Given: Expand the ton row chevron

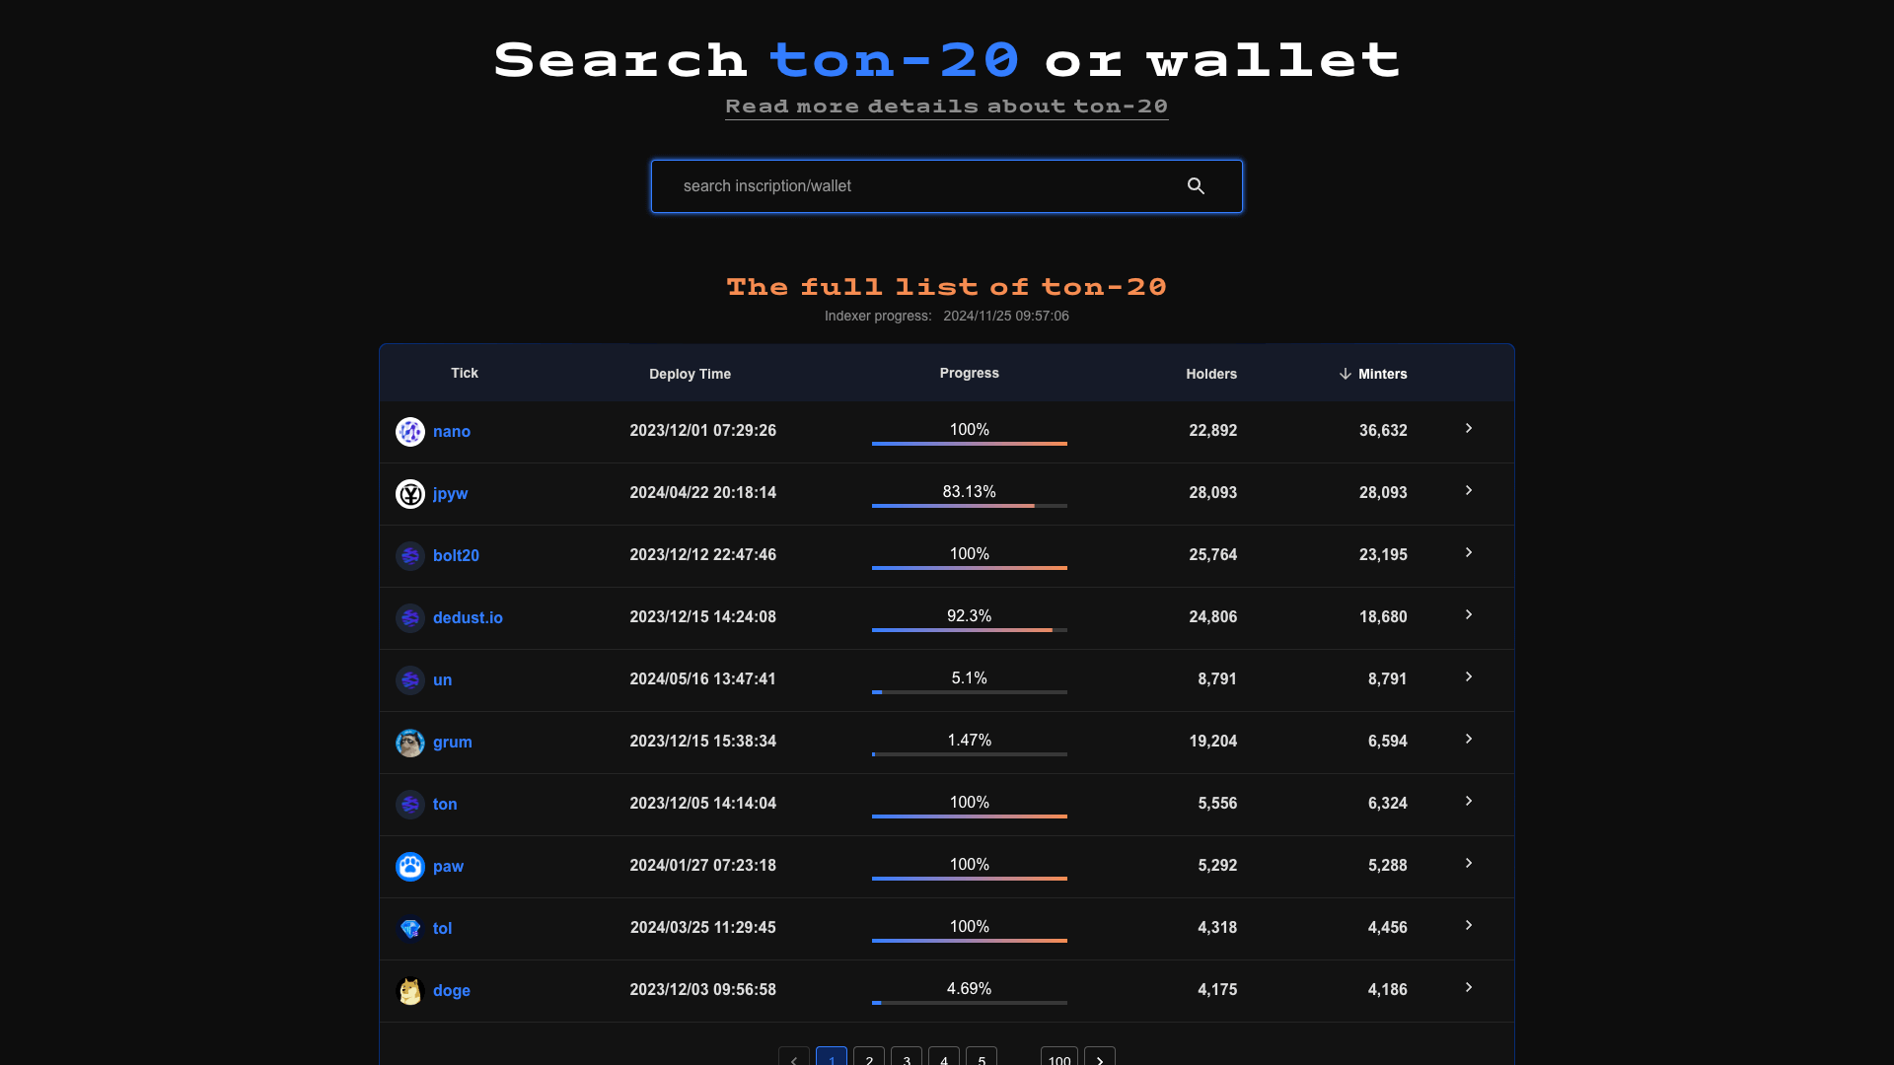Looking at the screenshot, I should tap(1469, 801).
